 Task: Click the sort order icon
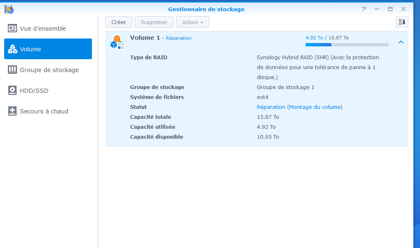coord(402,22)
